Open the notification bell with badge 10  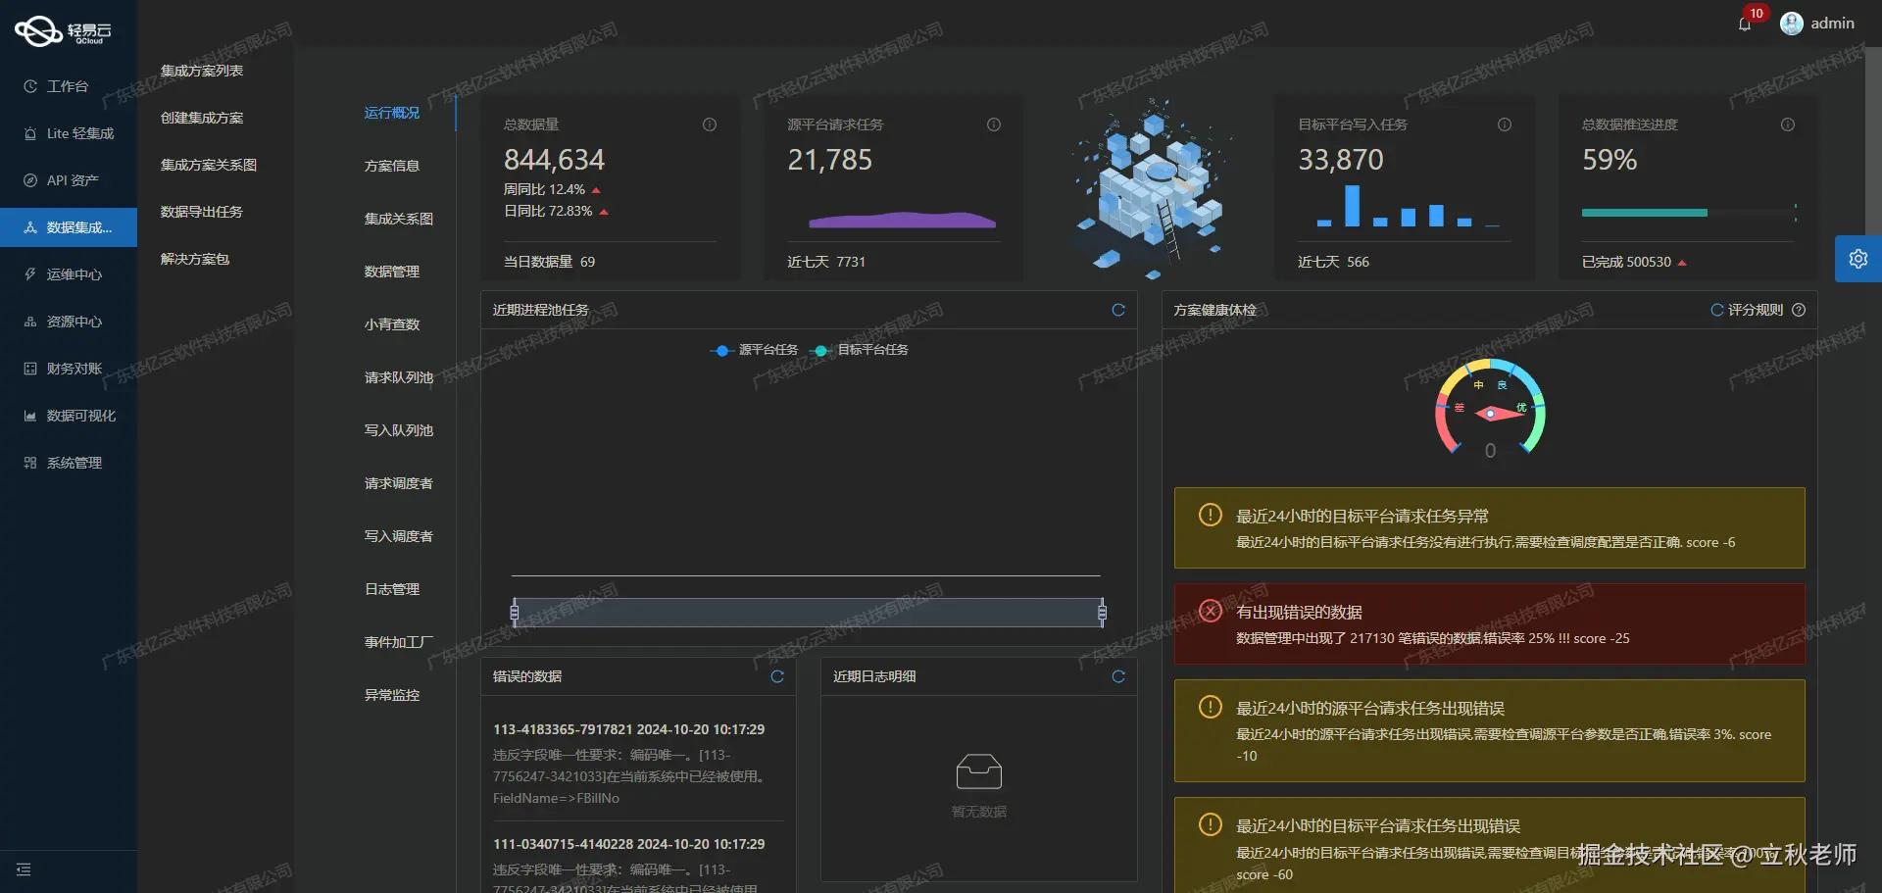pyautogui.click(x=1744, y=24)
